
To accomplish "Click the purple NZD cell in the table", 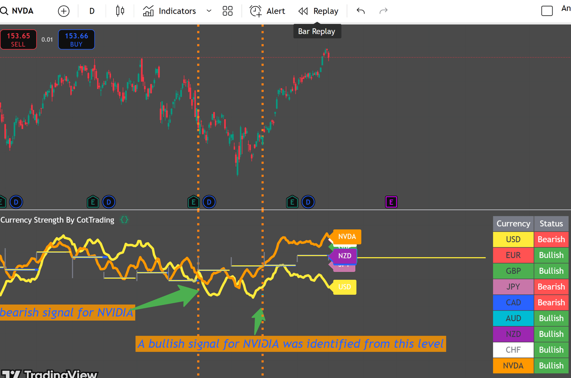I will pyautogui.click(x=513, y=334).
